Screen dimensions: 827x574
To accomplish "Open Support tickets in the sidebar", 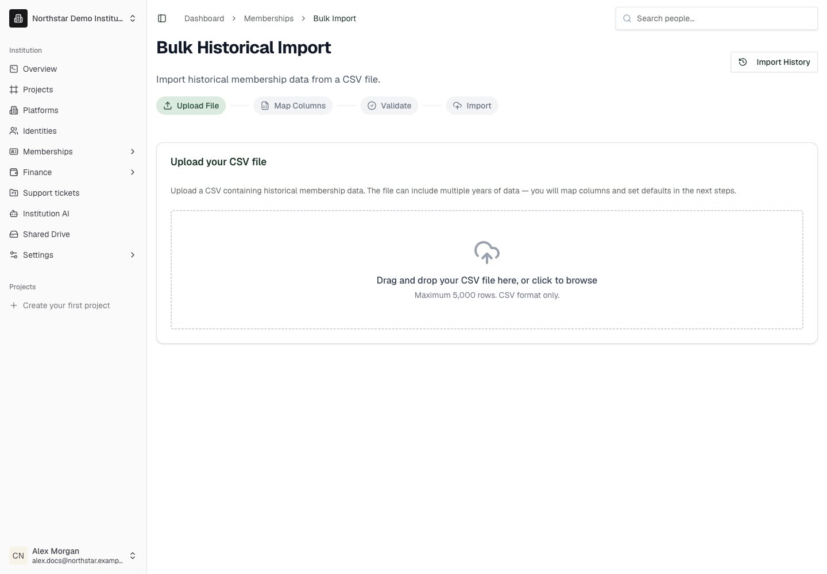I will click(x=73, y=193).
